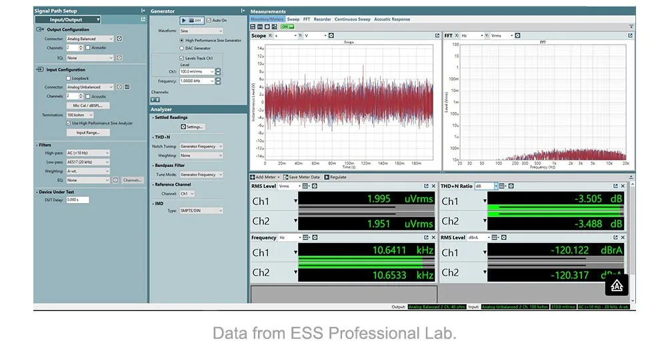Select the DAC Generator radio option
Image resolution: width=666 pixels, height=343 pixels.
point(181,49)
